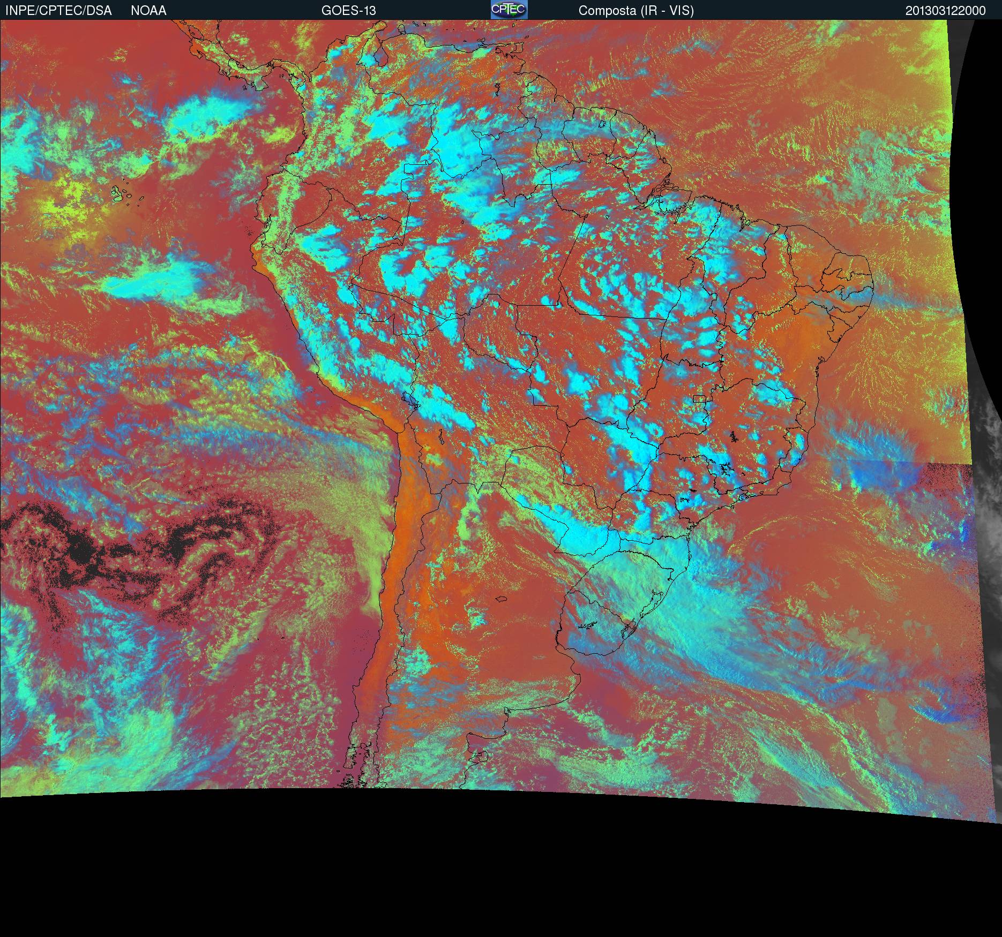Click the NOAA label in header

(x=148, y=11)
